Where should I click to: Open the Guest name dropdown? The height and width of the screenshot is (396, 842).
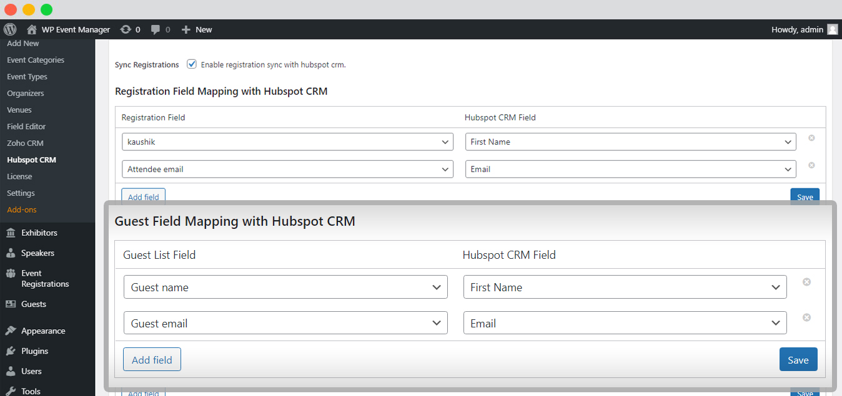point(285,287)
